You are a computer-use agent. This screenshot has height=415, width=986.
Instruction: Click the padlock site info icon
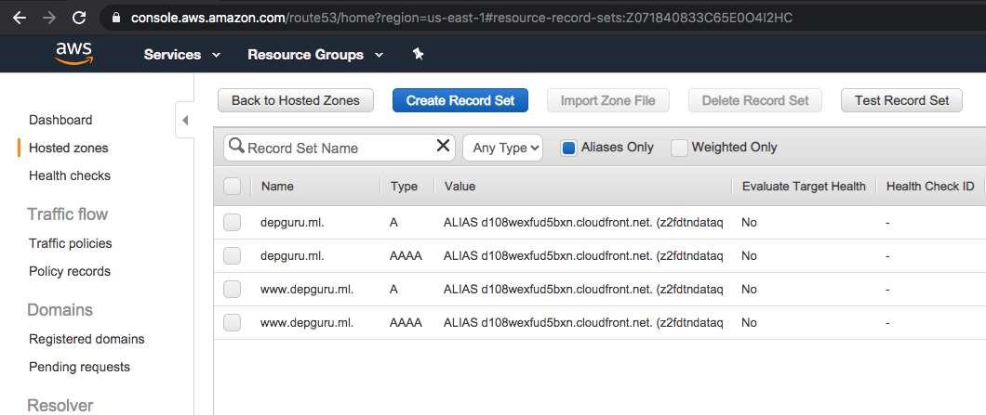pyautogui.click(x=116, y=18)
